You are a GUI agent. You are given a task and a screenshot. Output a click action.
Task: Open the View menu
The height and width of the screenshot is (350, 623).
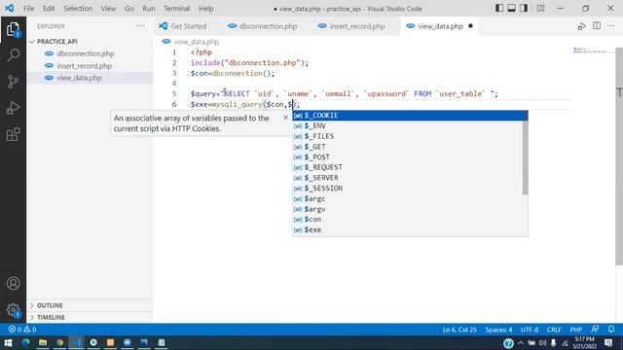(x=108, y=9)
